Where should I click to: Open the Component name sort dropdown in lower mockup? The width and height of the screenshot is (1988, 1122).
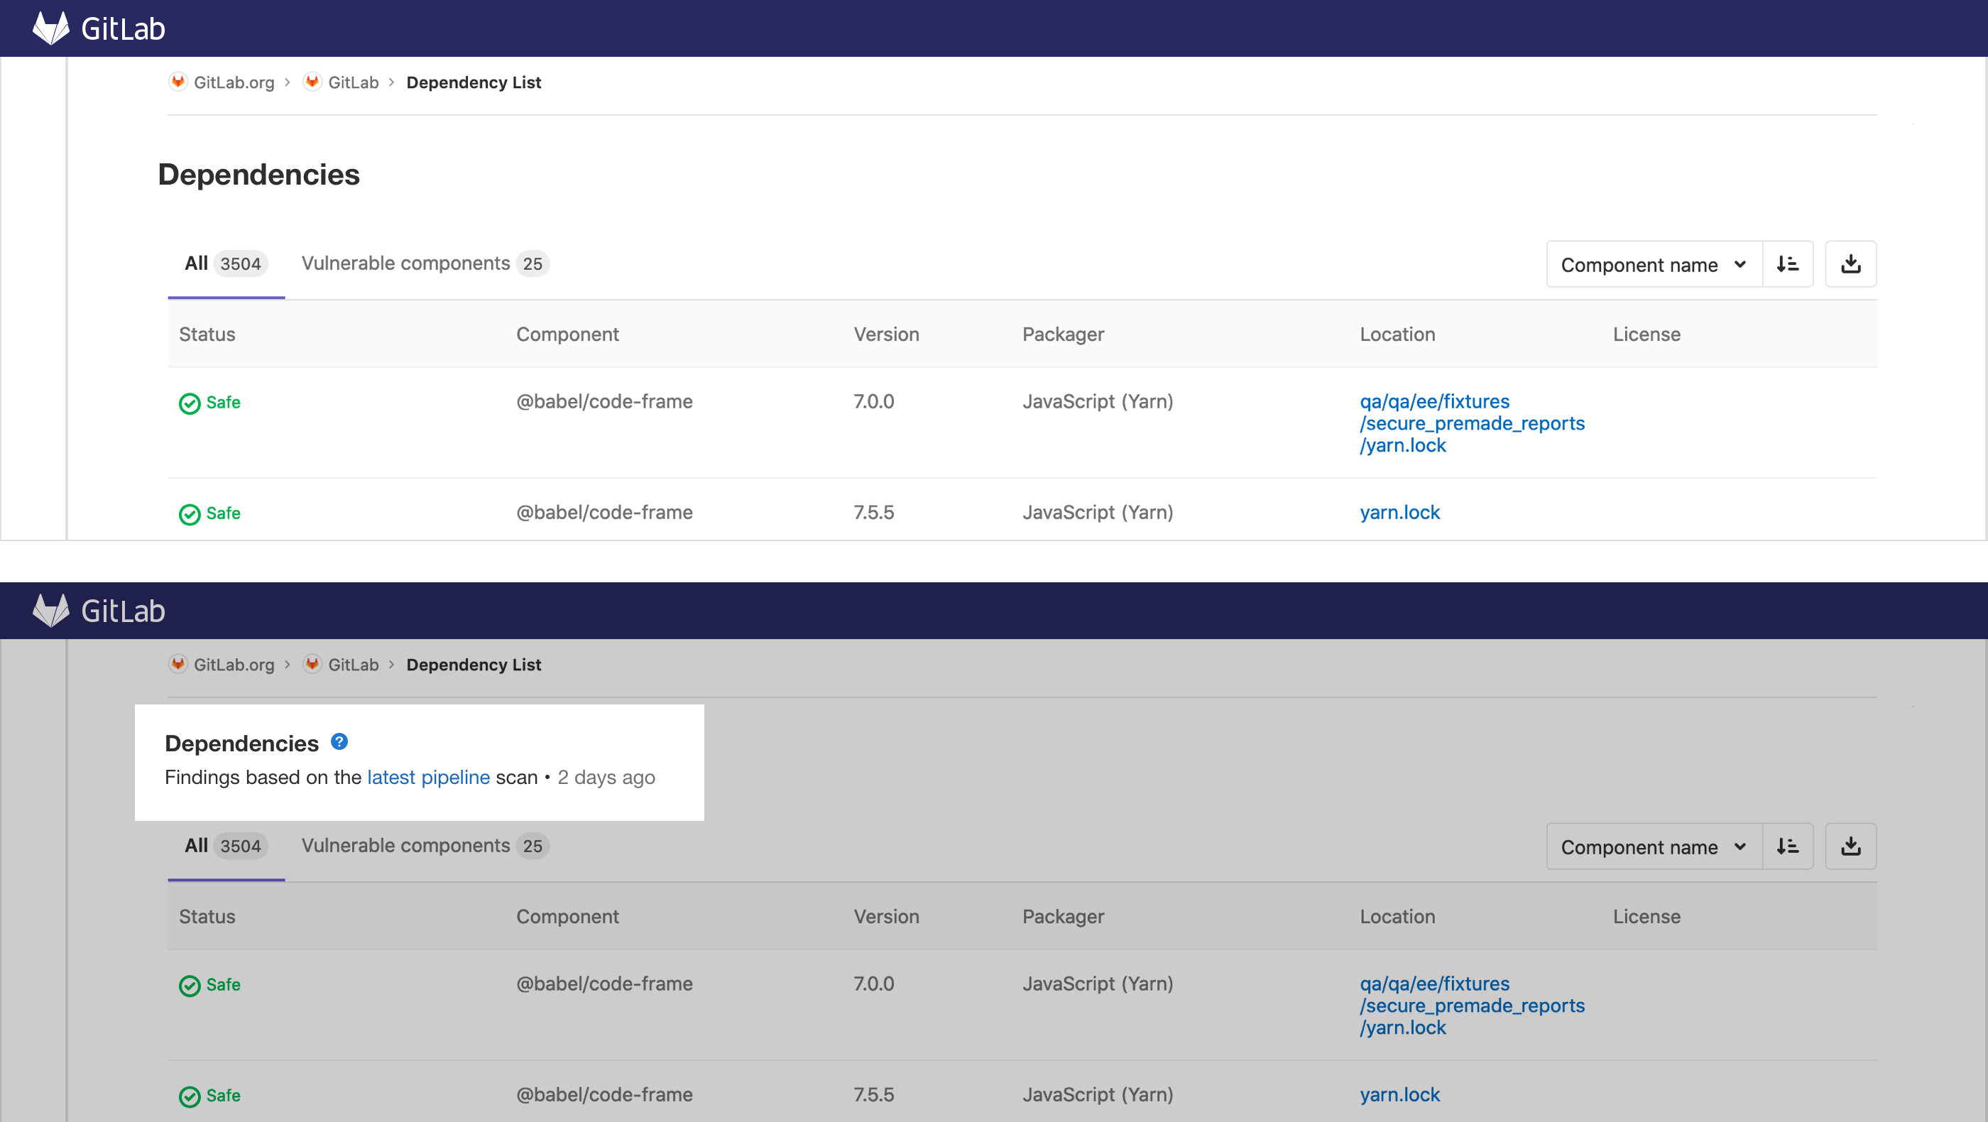click(1654, 846)
